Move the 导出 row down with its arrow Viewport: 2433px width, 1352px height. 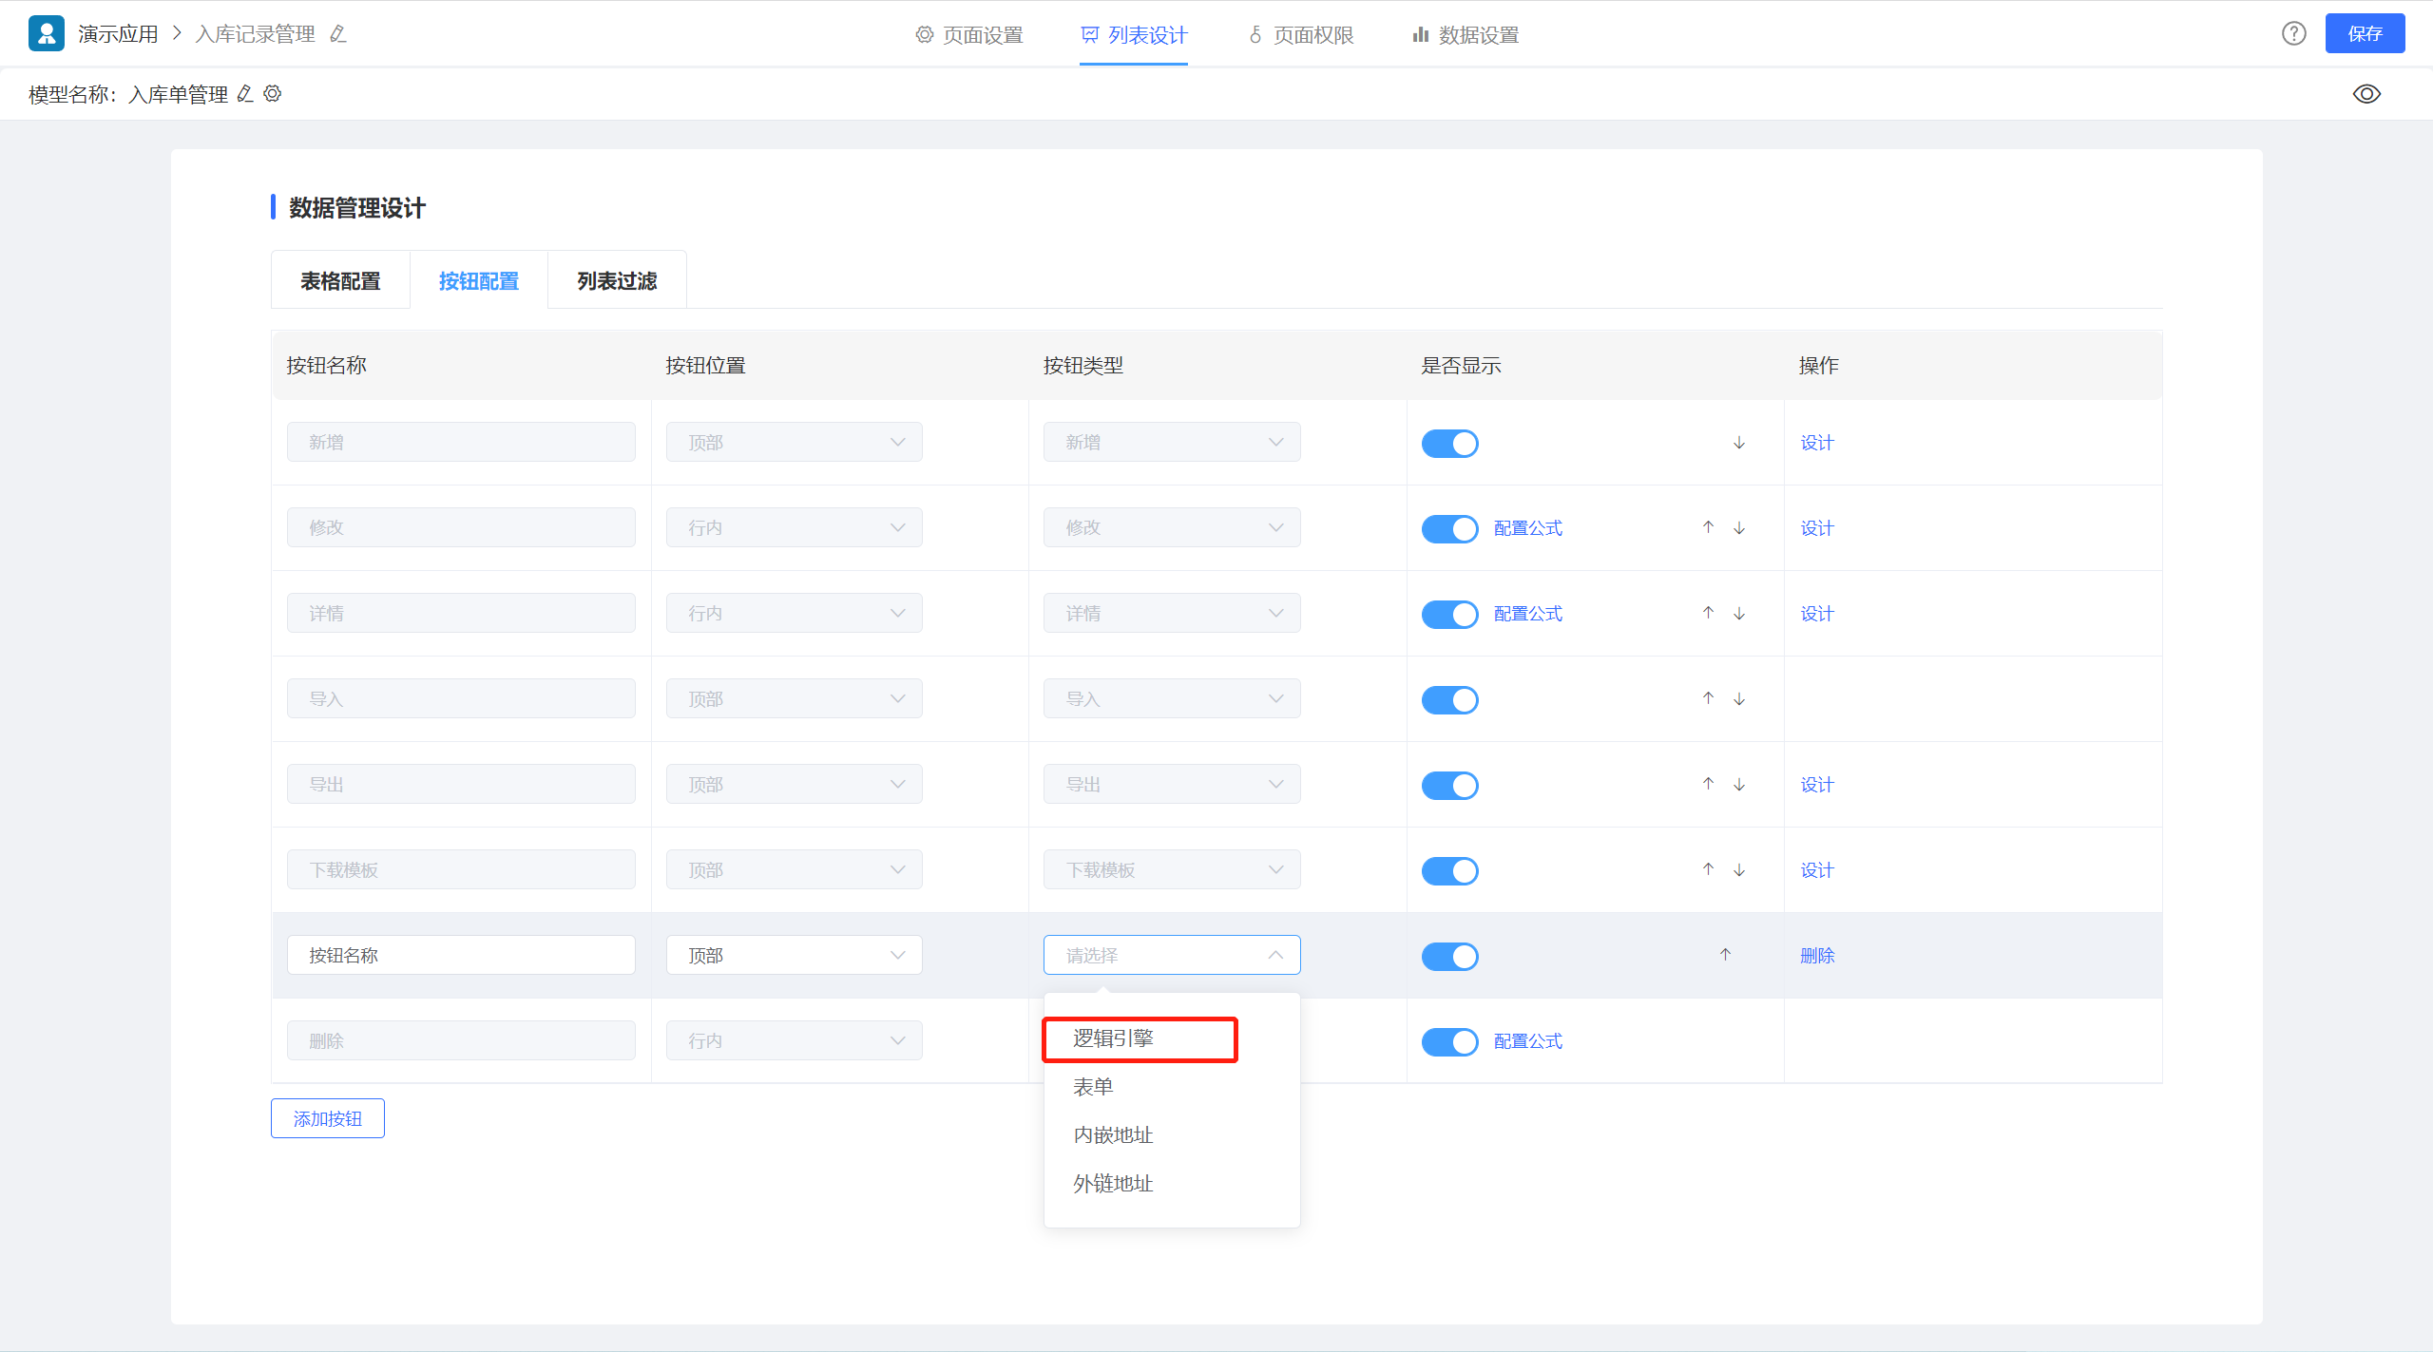click(1739, 784)
